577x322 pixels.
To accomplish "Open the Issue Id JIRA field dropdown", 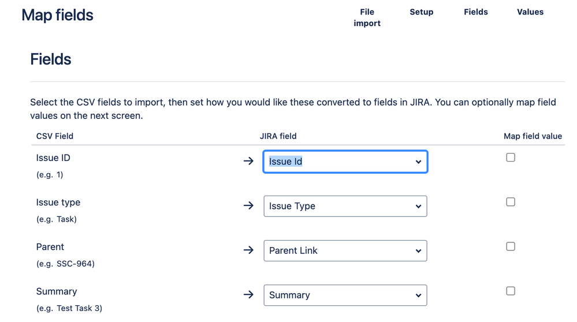I will (x=345, y=162).
